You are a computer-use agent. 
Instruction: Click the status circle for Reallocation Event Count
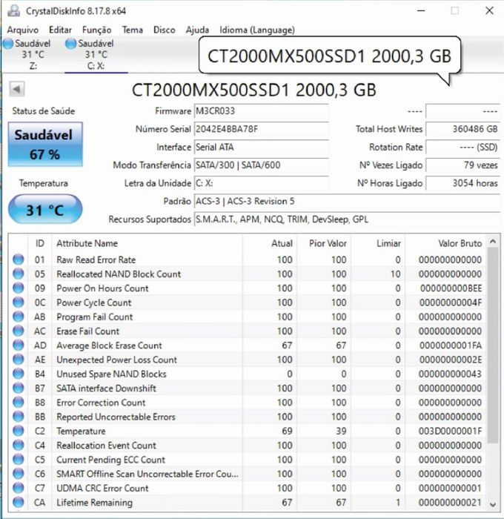click(19, 445)
